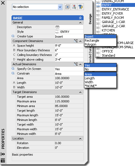Click the Description note icon
135x166 pixels.
click(57, 27)
